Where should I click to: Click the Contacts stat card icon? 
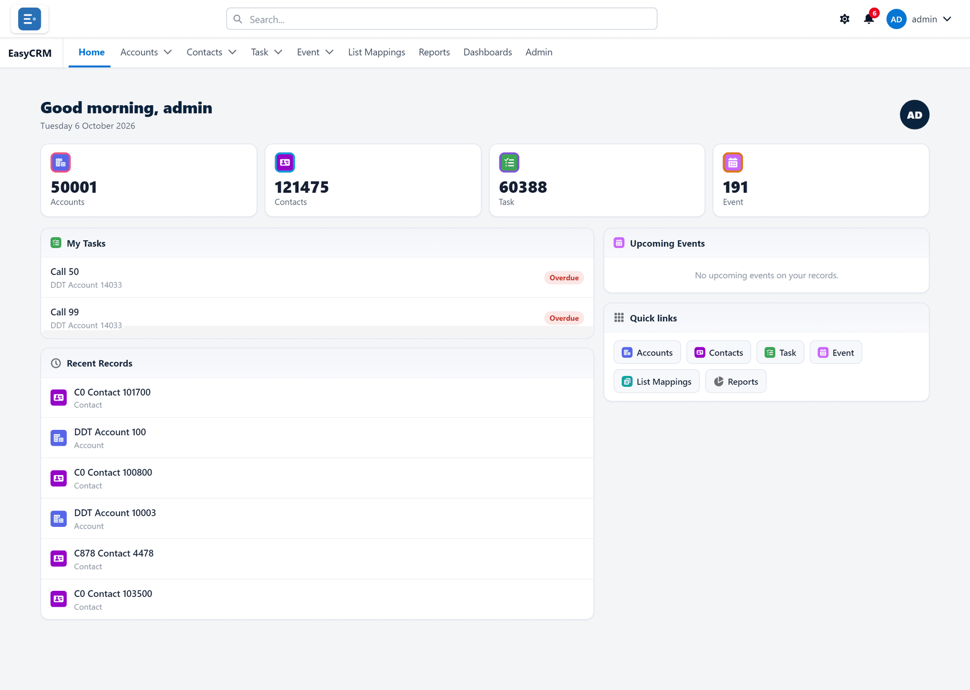click(x=285, y=163)
